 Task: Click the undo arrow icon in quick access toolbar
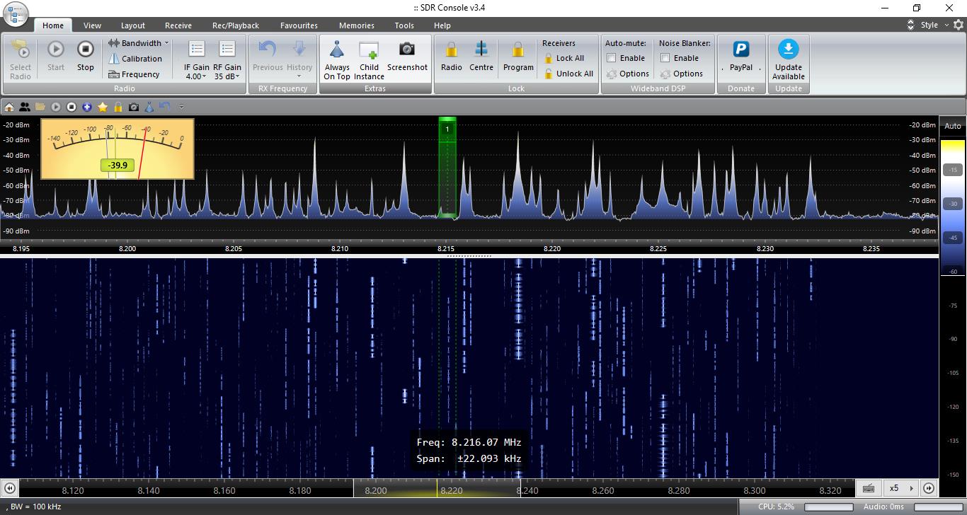pos(165,106)
